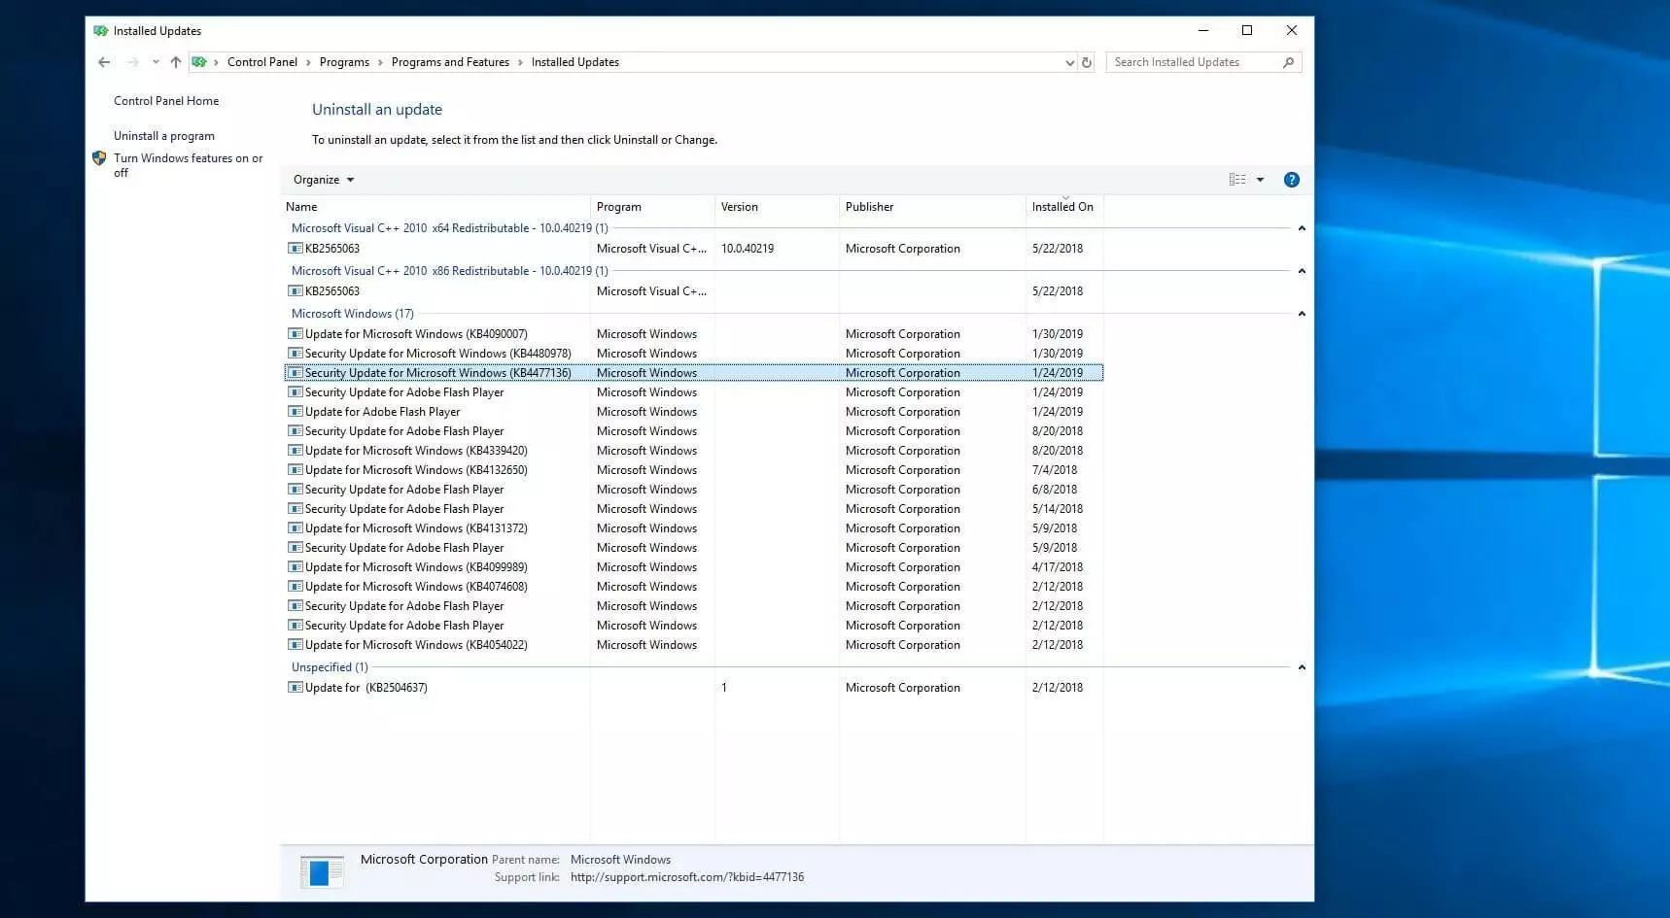This screenshot has height=918, width=1670.
Task: Sort by the Installed On column
Action: pyautogui.click(x=1062, y=207)
